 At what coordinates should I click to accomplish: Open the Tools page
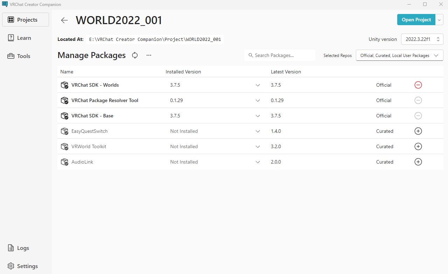[x=26, y=56]
